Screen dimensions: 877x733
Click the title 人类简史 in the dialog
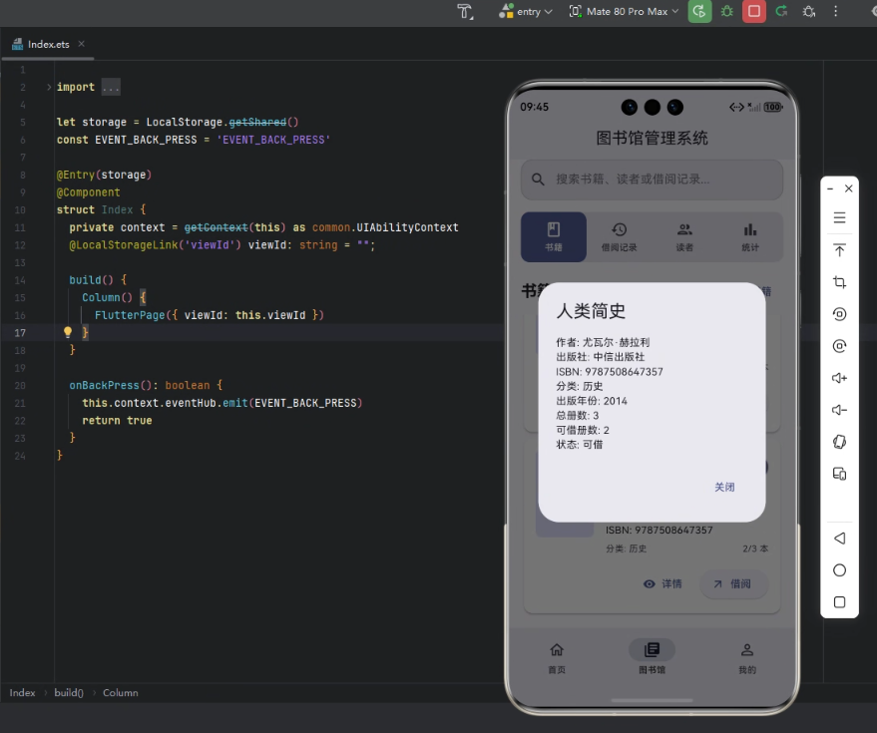click(x=591, y=311)
